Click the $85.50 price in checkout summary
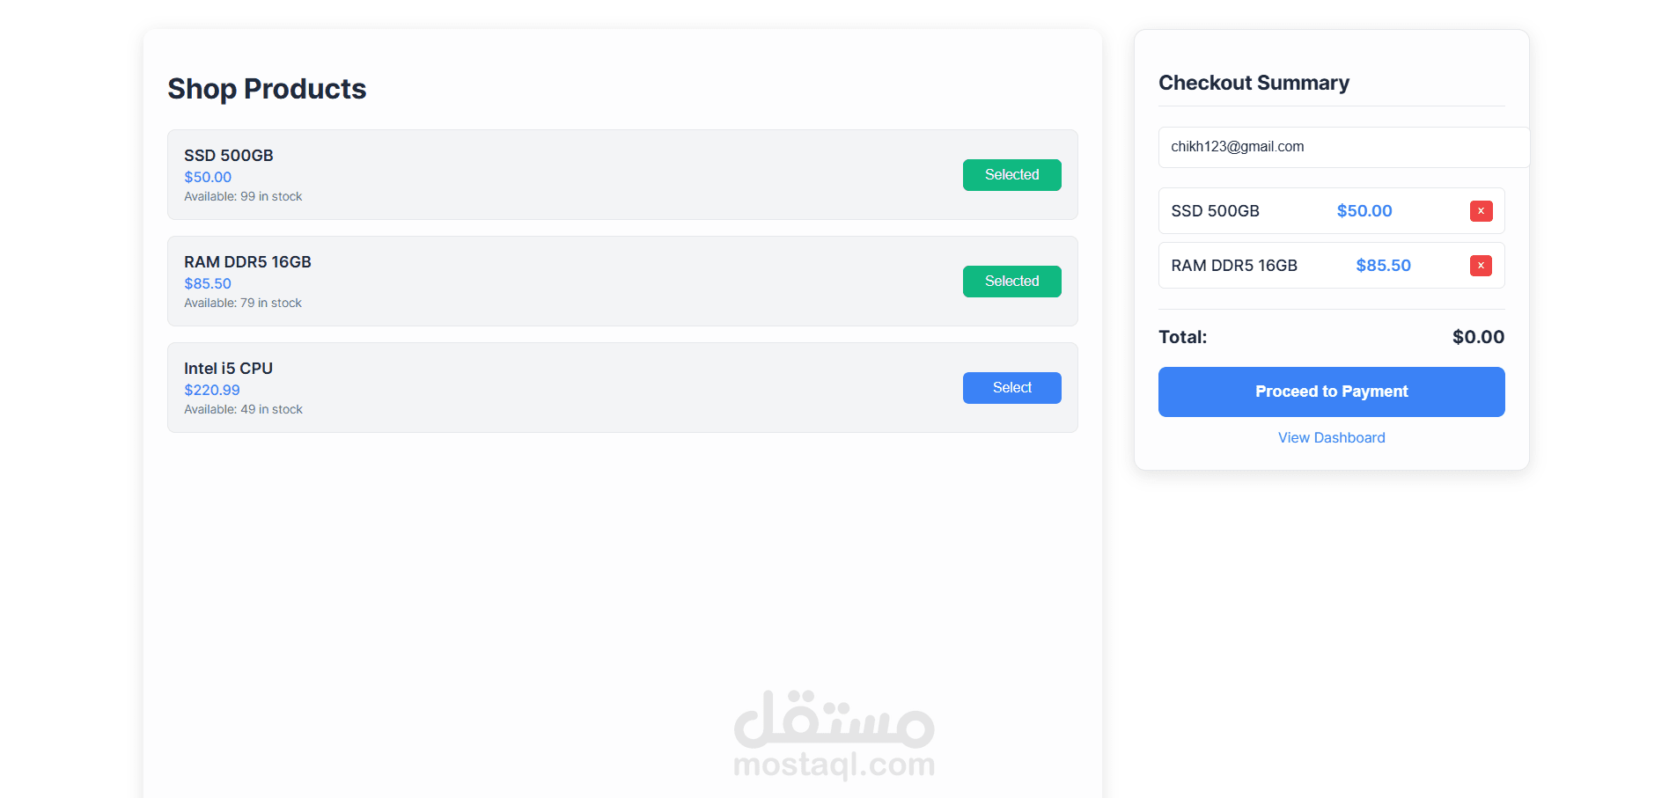 click(x=1383, y=266)
